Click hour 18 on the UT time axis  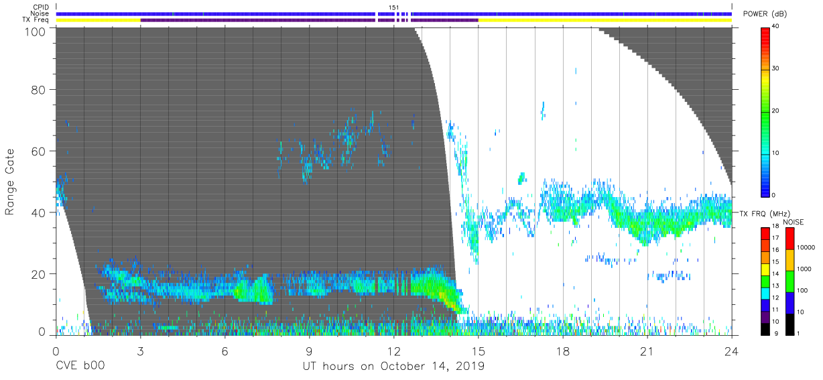[x=562, y=351]
